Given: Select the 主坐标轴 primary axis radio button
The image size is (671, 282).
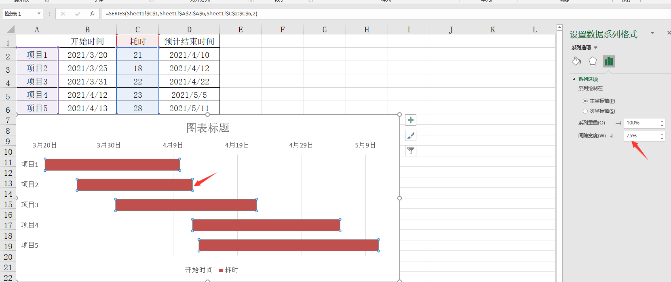Looking at the screenshot, I should (585, 101).
